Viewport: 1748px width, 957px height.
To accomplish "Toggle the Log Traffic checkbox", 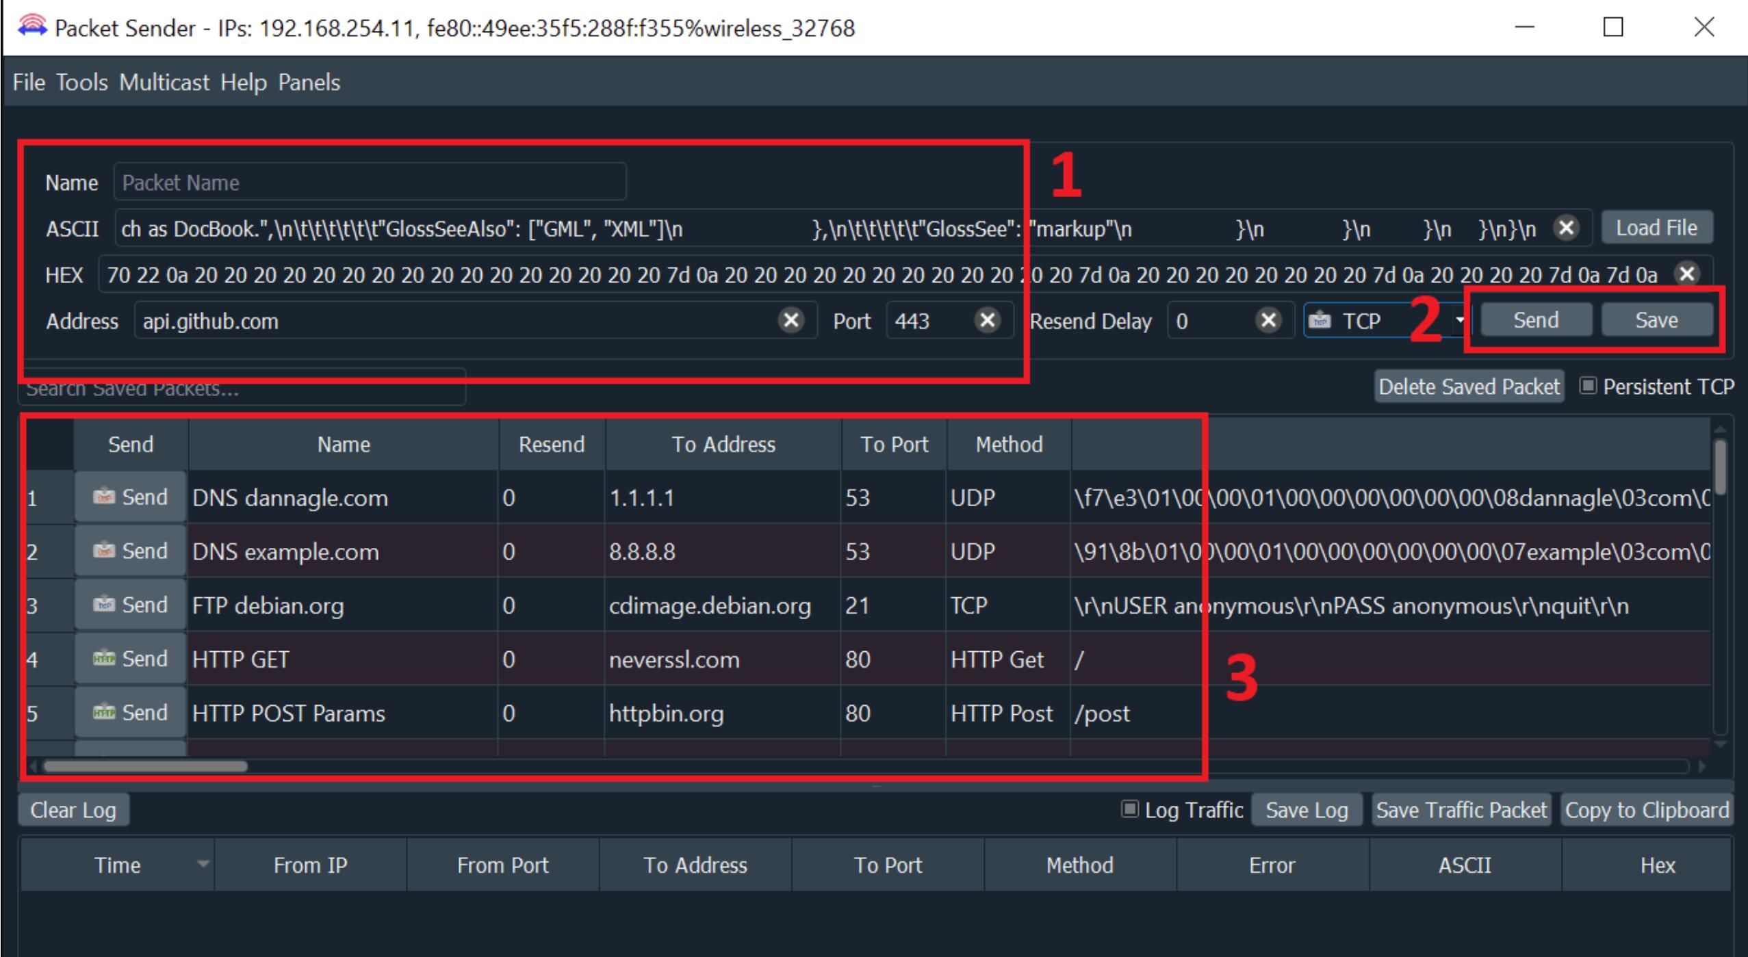I will 1129,810.
